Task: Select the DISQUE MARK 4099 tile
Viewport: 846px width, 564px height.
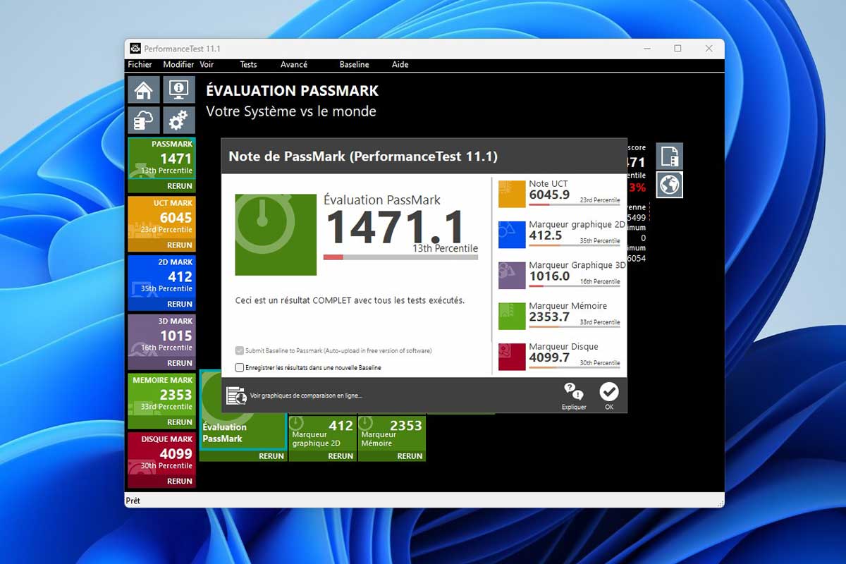Action: point(161,454)
